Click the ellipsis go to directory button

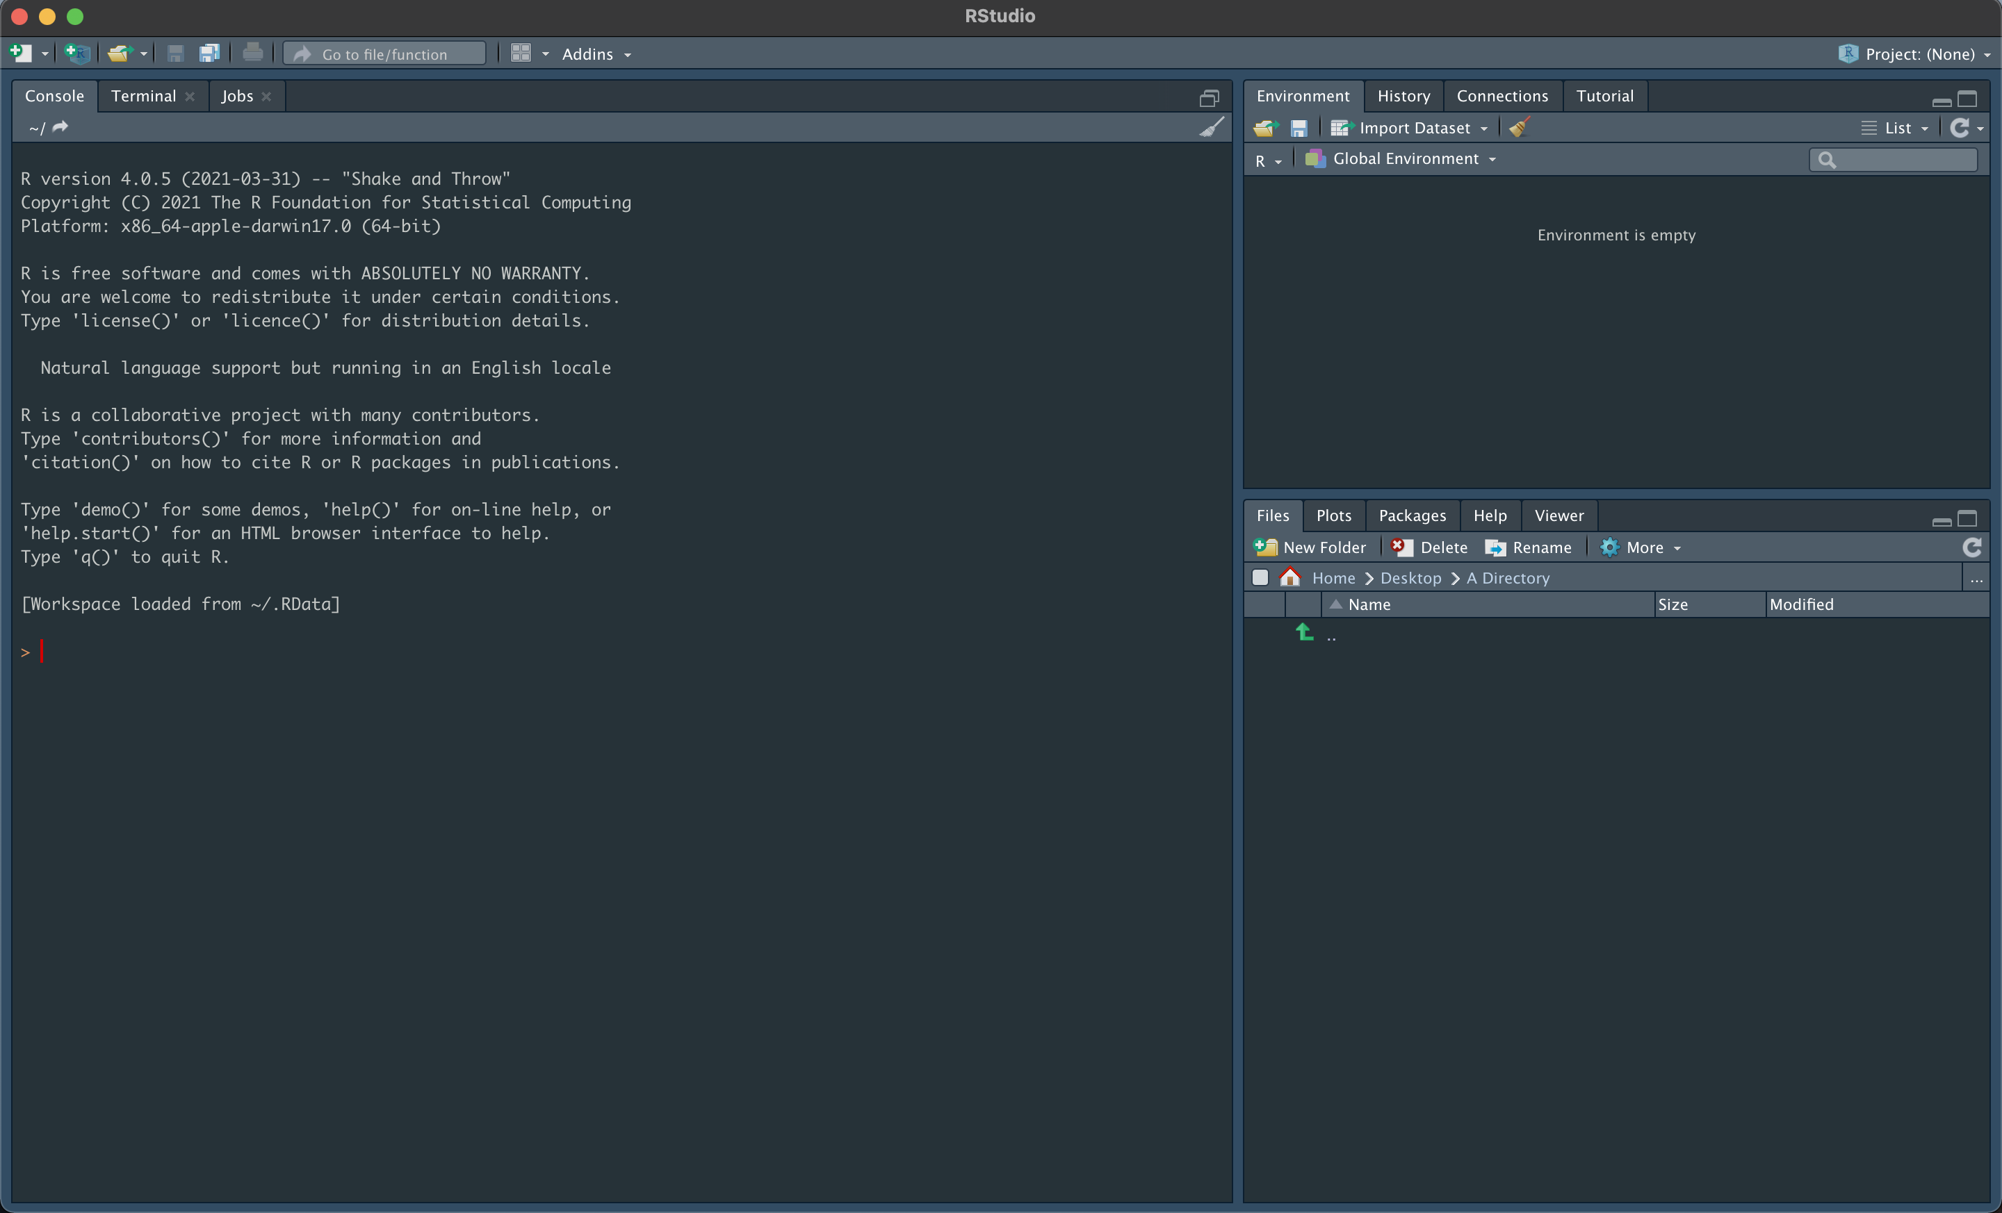[1976, 579]
